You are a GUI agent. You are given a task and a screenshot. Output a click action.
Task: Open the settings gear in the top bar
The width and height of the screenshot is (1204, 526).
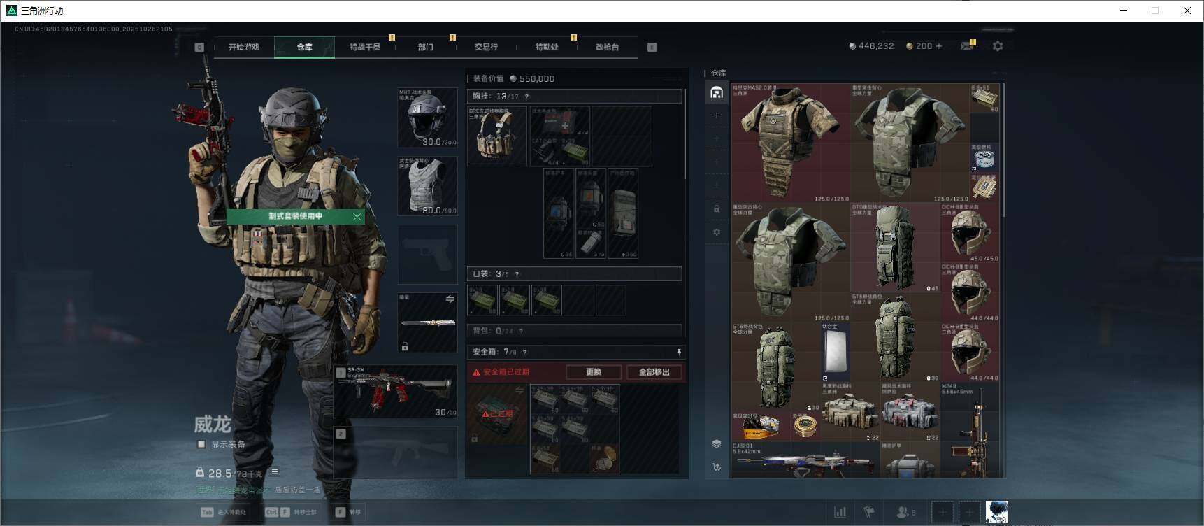[x=998, y=45]
